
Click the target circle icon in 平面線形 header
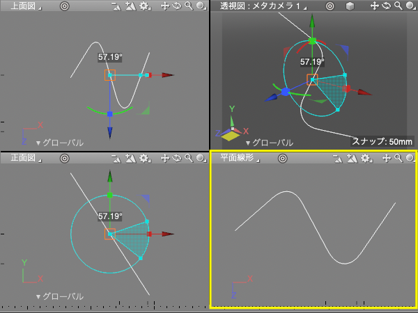click(284, 159)
